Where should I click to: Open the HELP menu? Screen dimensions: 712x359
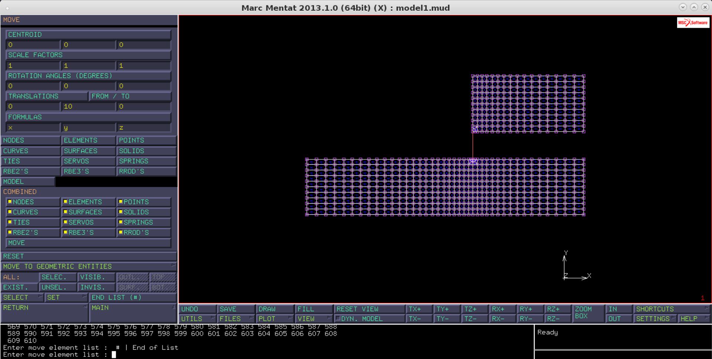pyautogui.click(x=694, y=319)
